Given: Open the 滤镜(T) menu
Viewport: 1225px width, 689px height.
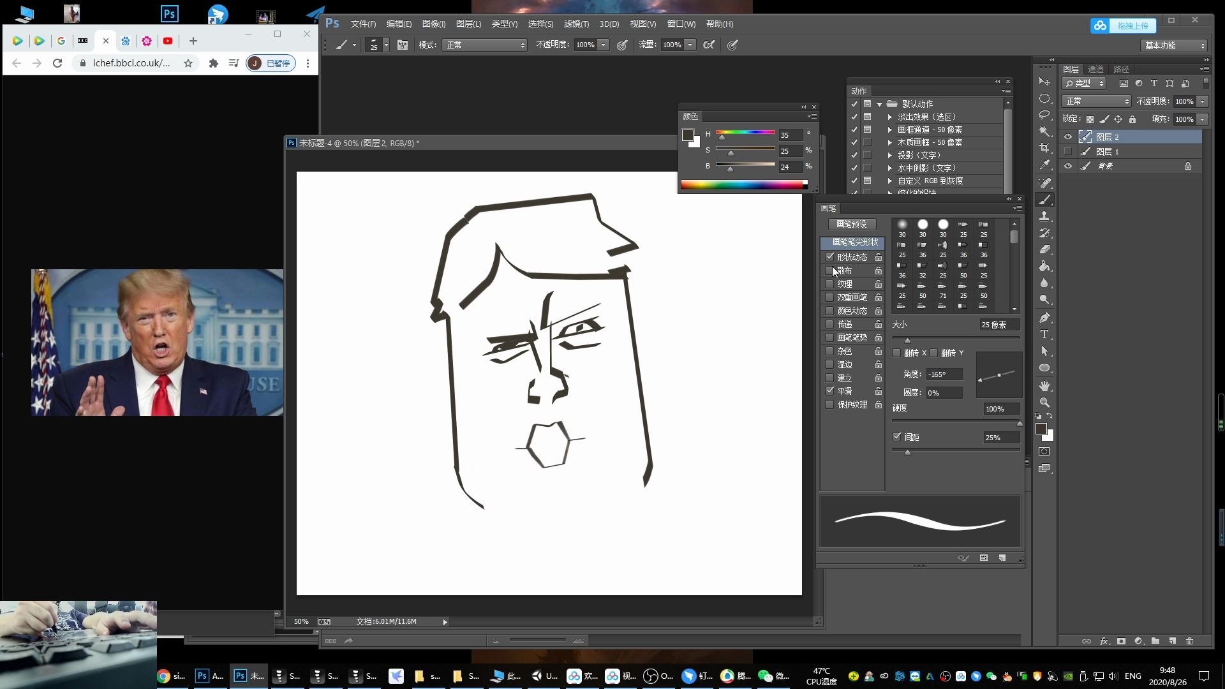Looking at the screenshot, I should [576, 24].
